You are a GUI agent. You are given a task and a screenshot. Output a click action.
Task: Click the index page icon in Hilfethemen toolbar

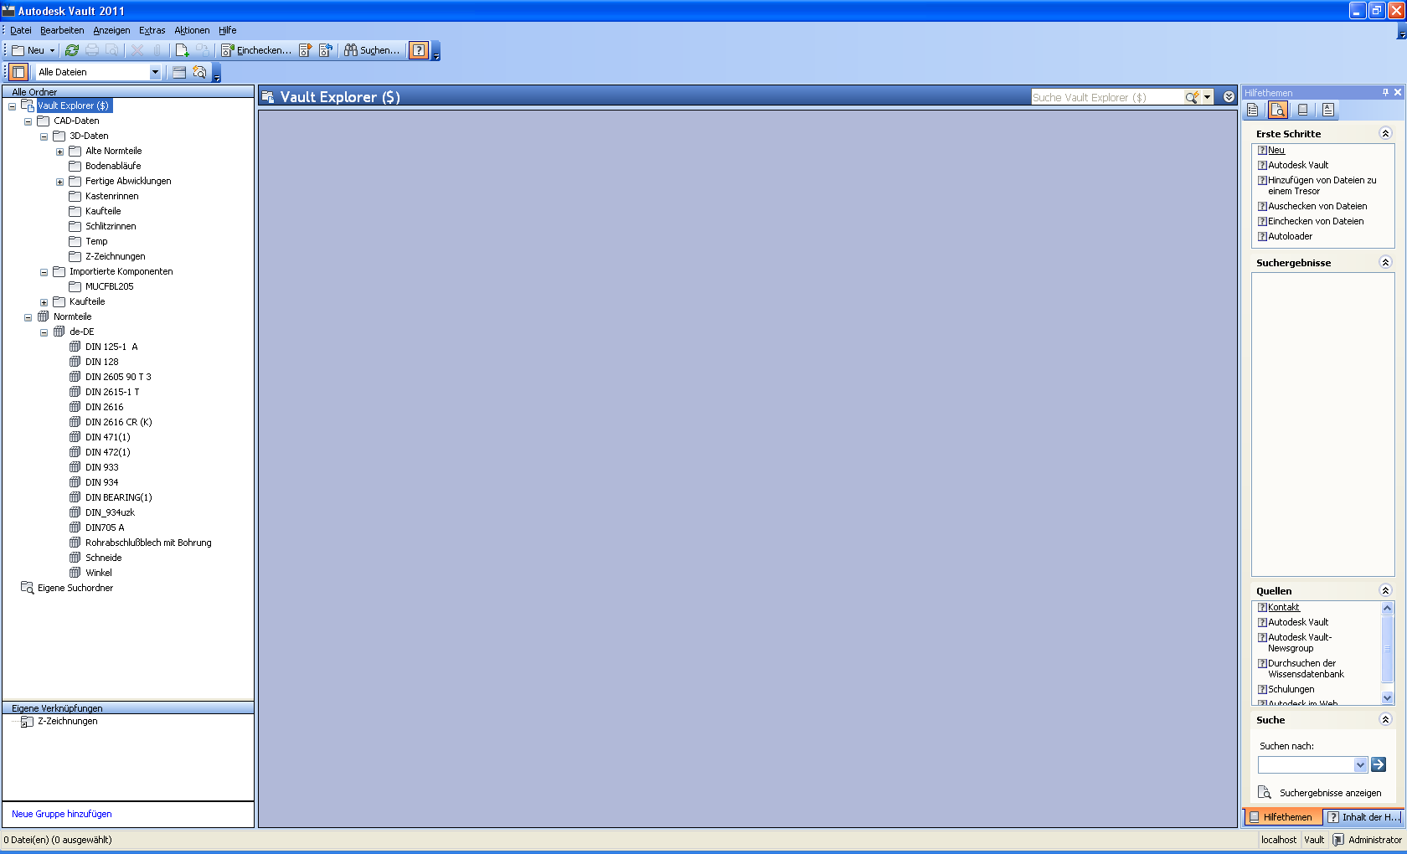point(1328,110)
